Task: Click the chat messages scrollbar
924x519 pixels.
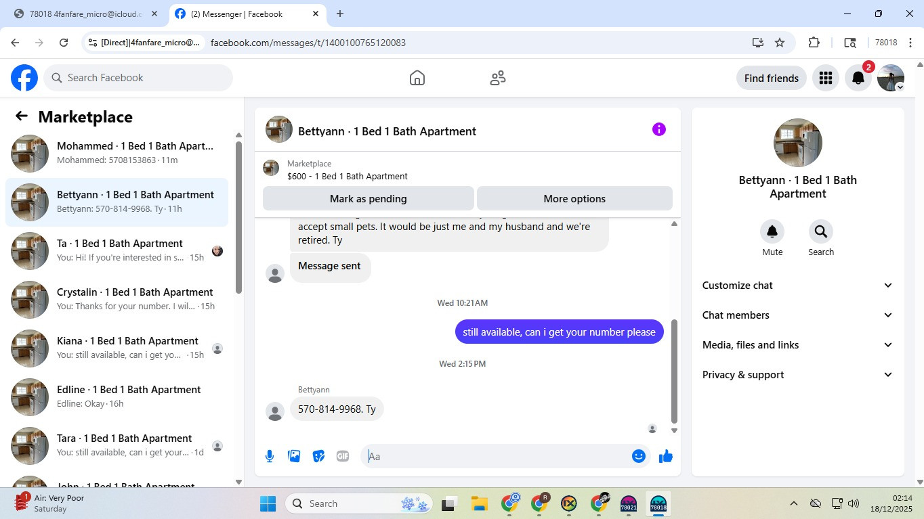Action: (x=674, y=371)
